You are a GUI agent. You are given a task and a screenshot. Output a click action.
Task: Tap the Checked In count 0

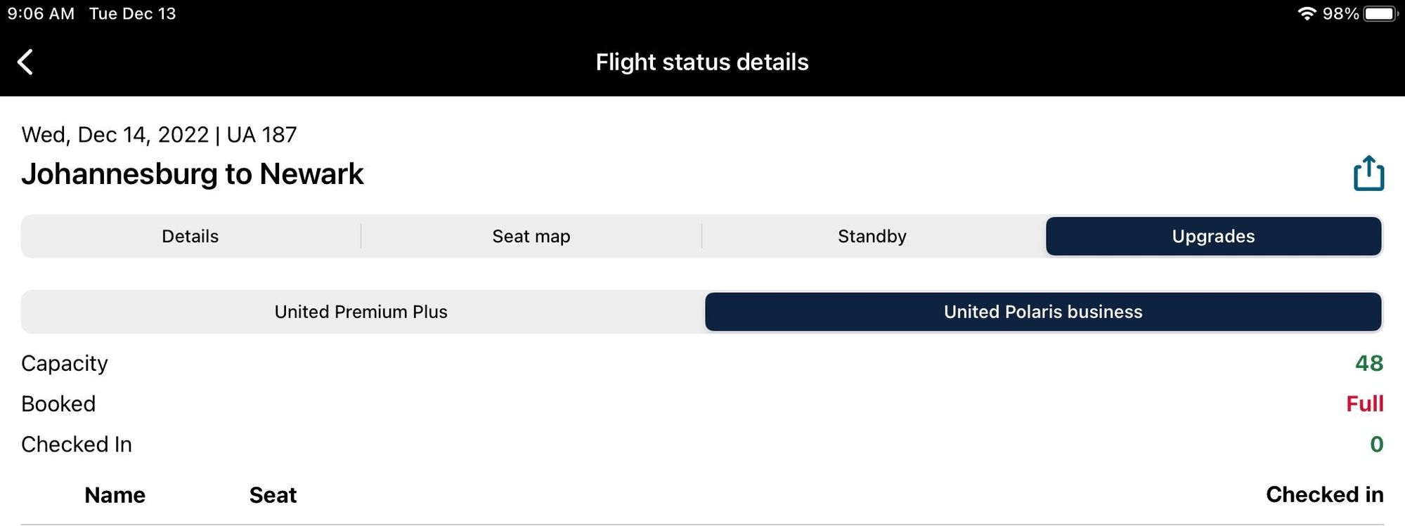pos(1376,444)
